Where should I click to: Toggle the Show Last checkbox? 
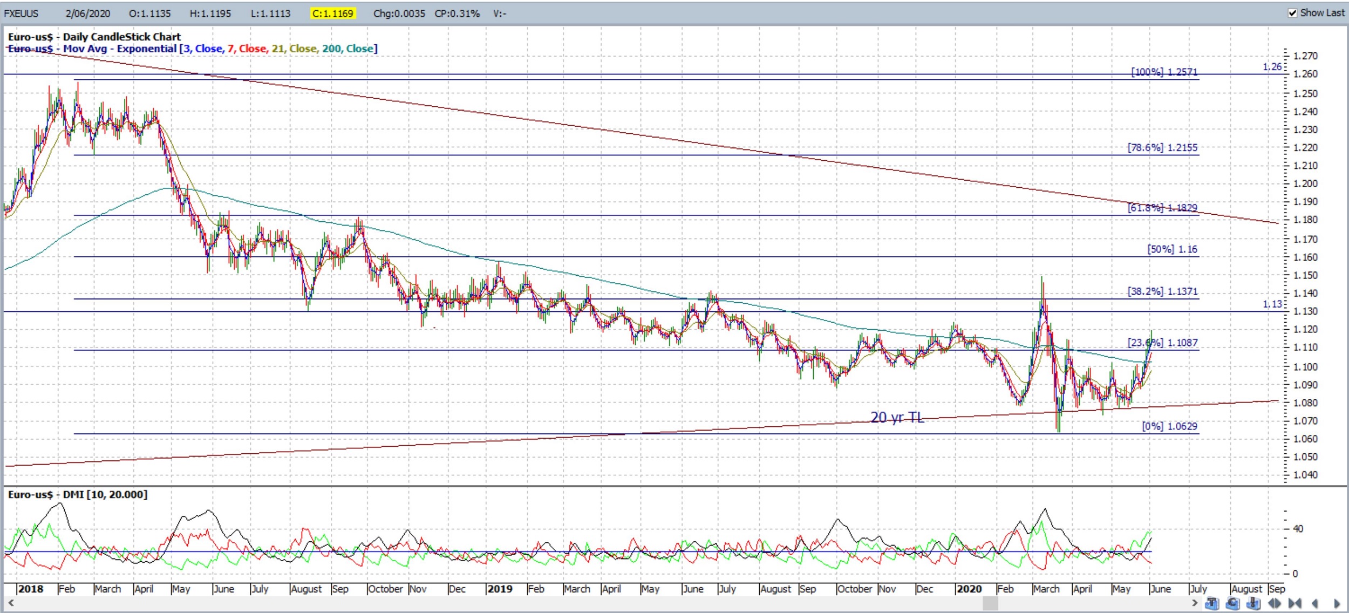(1292, 13)
